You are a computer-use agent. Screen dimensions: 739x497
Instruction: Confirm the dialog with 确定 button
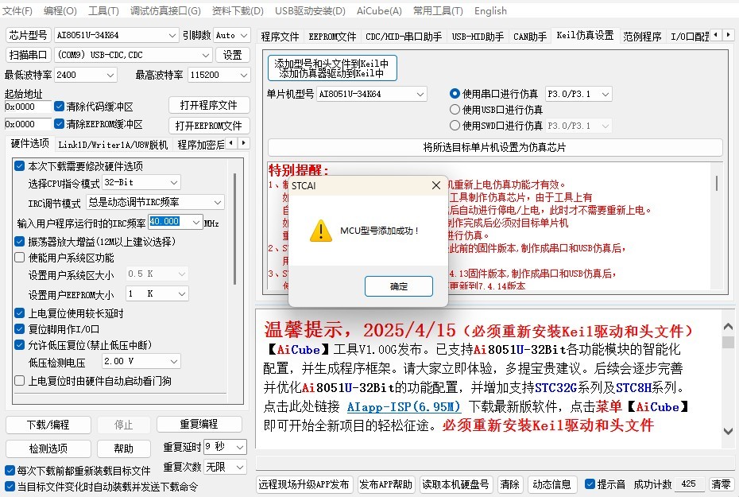point(399,286)
